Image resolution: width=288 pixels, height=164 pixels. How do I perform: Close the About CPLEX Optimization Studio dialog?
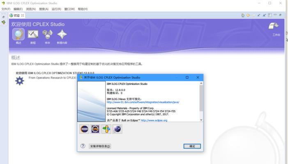(198, 77)
